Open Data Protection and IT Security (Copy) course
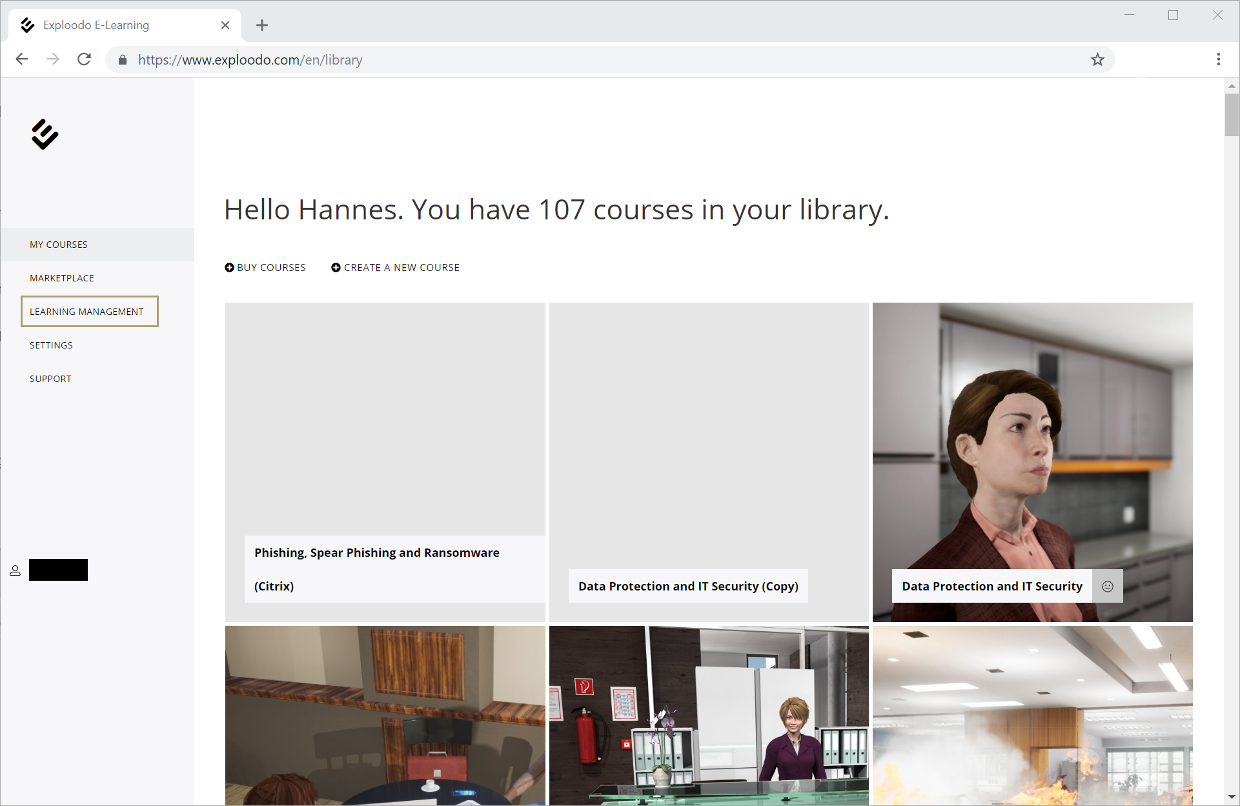The width and height of the screenshot is (1240, 806). [708, 461]
